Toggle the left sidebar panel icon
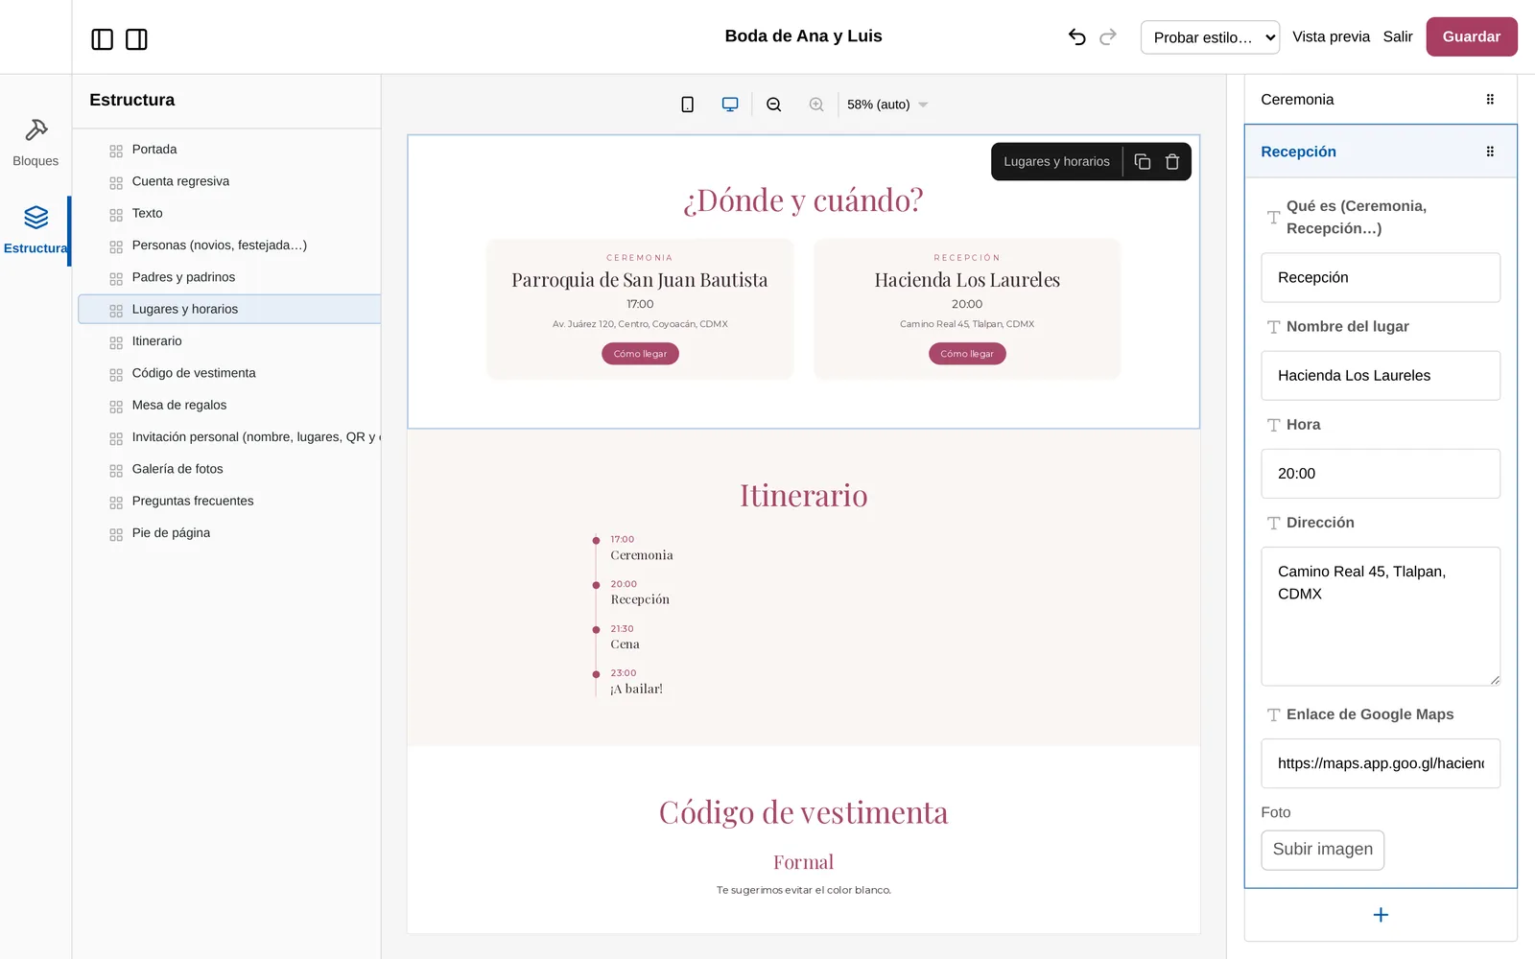Image resolution: width=1535 pixels, height=959 pixels. (x=102, y=39)
